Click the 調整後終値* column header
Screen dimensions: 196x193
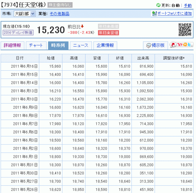pyautogui.click(x=174, y=58)
